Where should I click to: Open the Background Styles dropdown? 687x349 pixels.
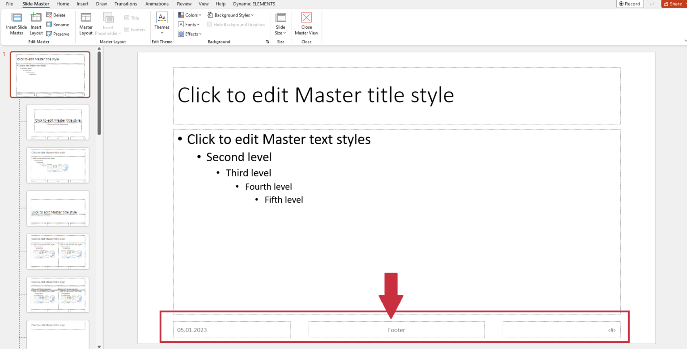click(x=231, y=15)
